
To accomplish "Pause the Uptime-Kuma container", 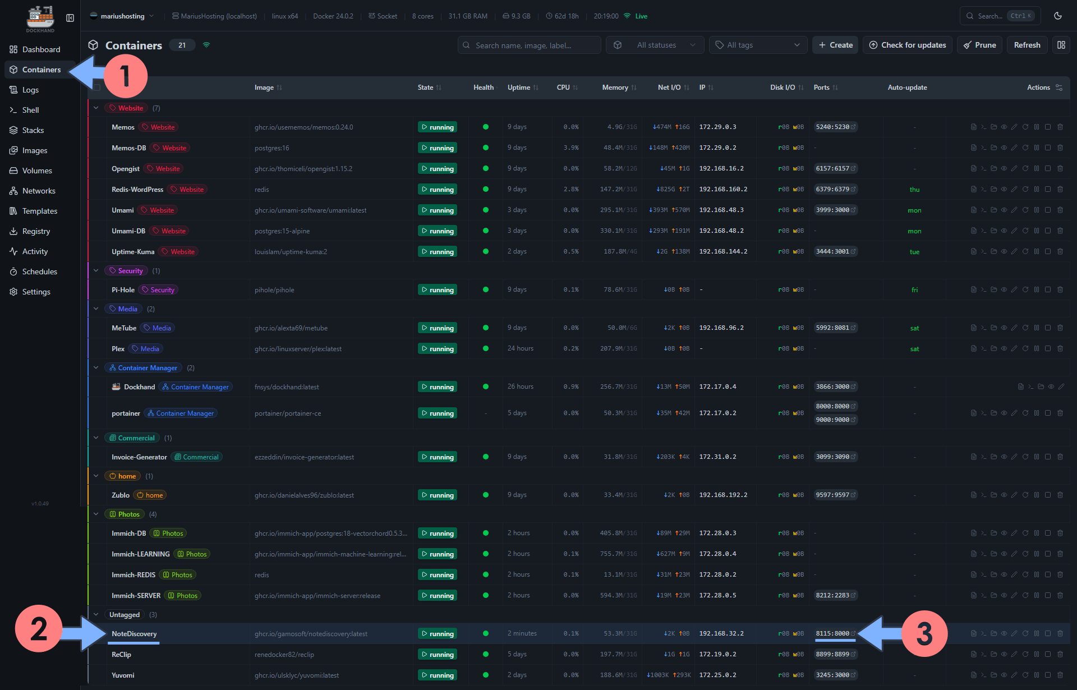I will [x=1037, y=251].
